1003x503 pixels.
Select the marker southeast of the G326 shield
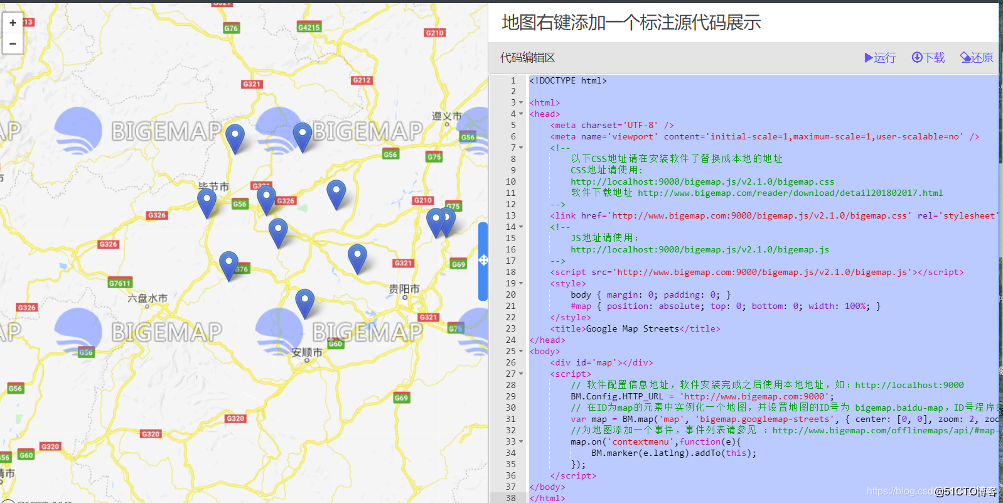[278, 234]
